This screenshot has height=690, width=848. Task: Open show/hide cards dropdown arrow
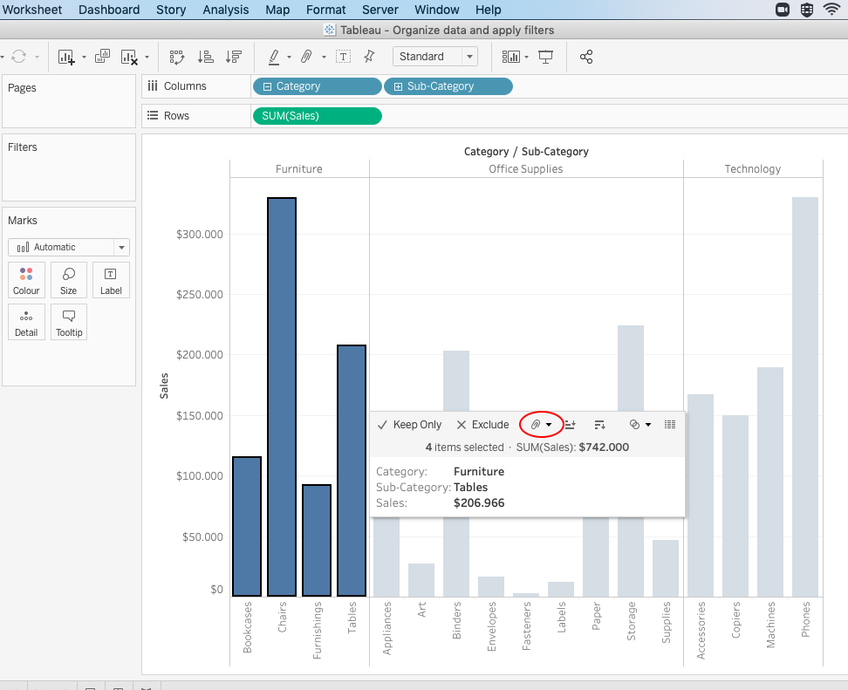526,57
